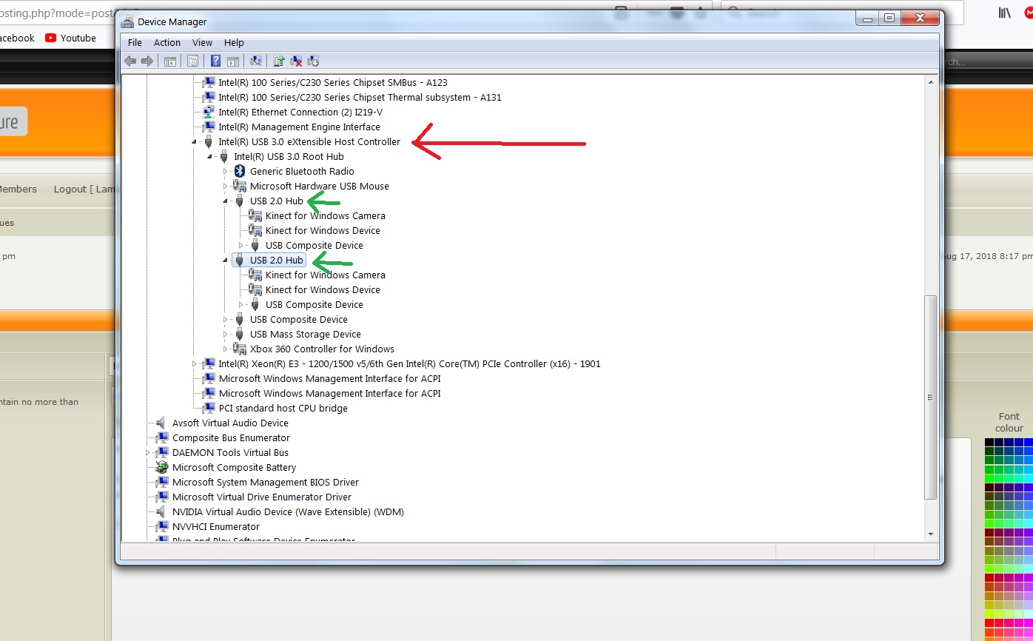The image size is (1033, 641).
Task: Expand the Generic Bluetooth Radio node
Action: click(x=226, y=171)
